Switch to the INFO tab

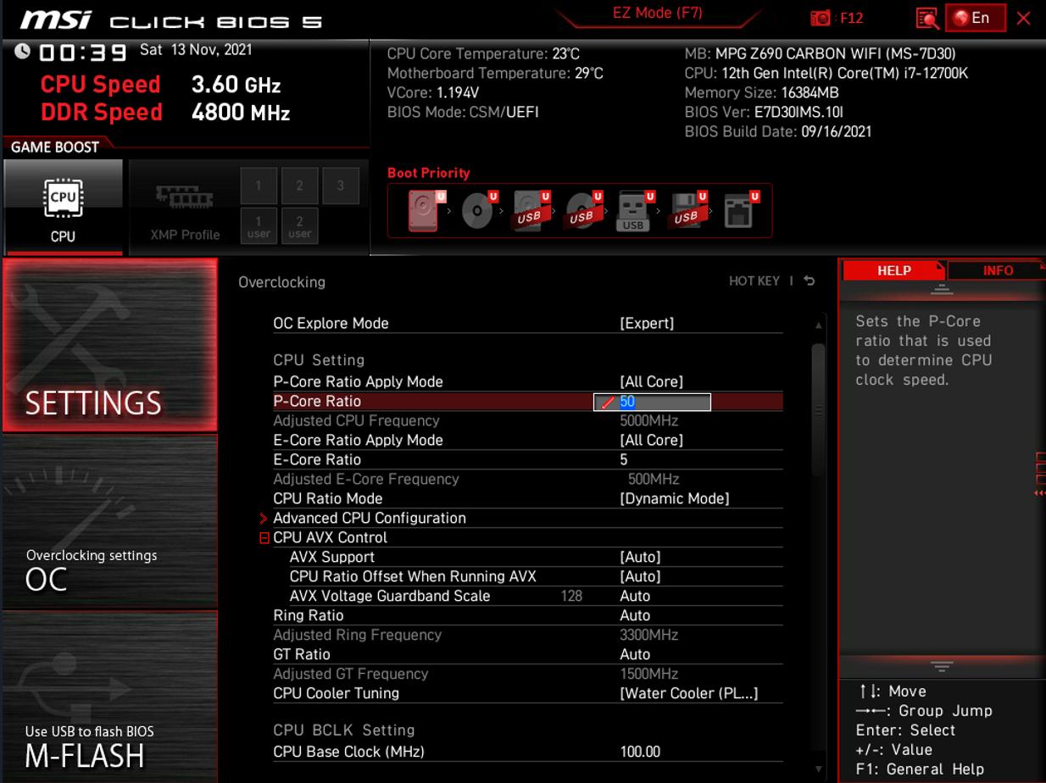(x=999, y=270)
